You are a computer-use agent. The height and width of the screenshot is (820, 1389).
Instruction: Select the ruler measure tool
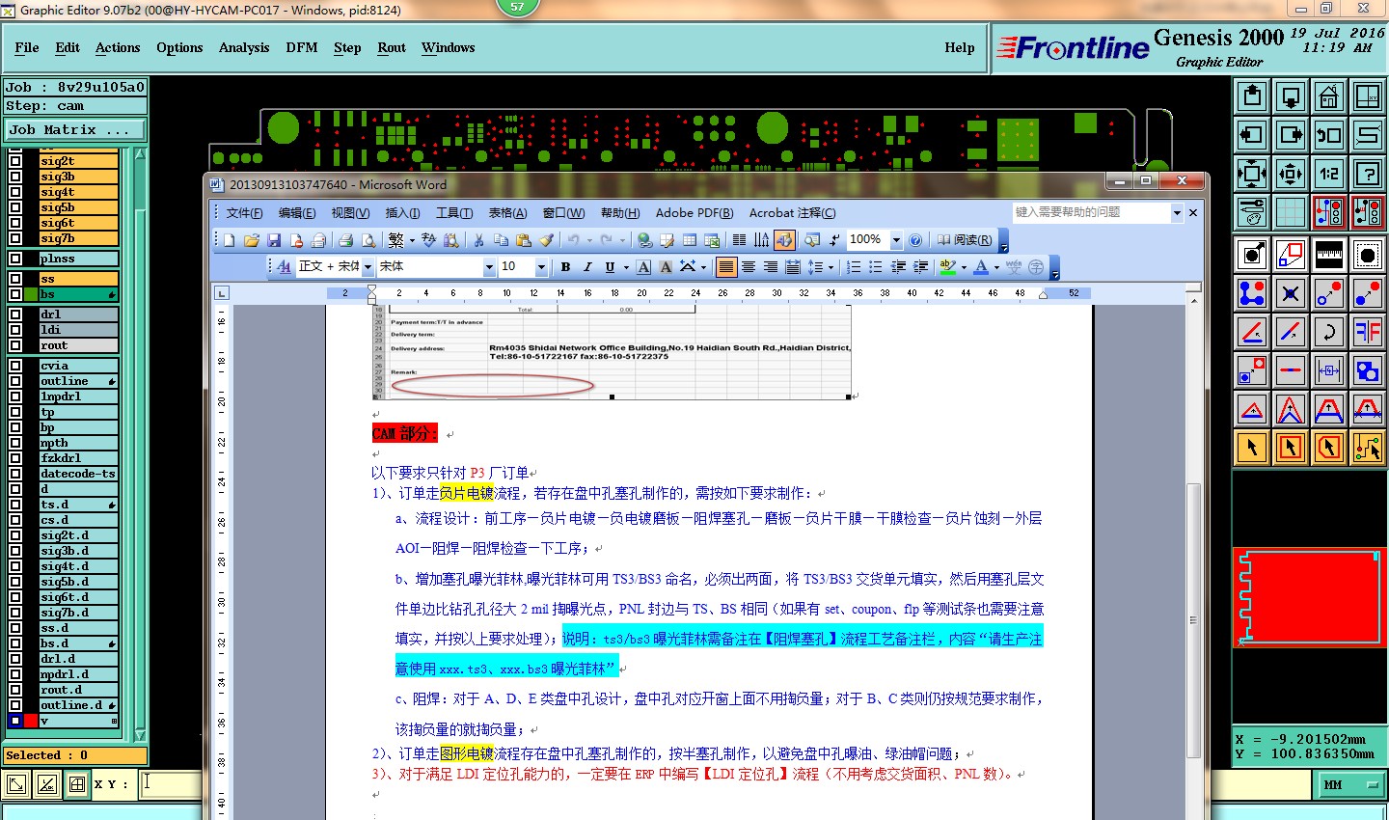tap(1329, 255)
